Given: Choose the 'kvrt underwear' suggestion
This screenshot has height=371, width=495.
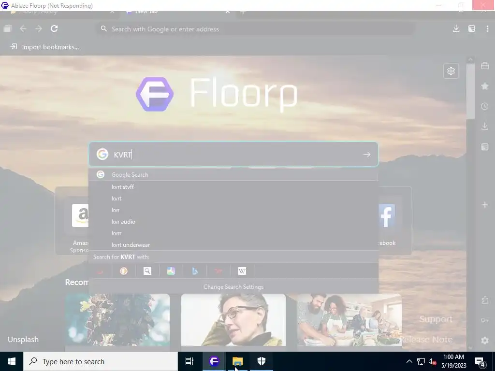Looking at the screenshot, I should pyautogui.click(x=233, y=245).
